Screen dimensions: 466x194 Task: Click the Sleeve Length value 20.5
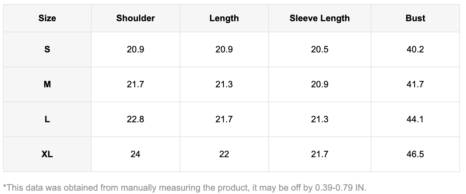[319, 49]
